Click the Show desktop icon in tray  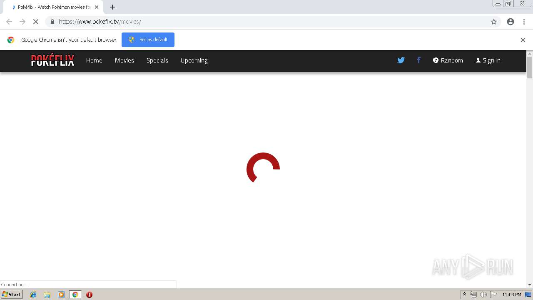(528, 295)
